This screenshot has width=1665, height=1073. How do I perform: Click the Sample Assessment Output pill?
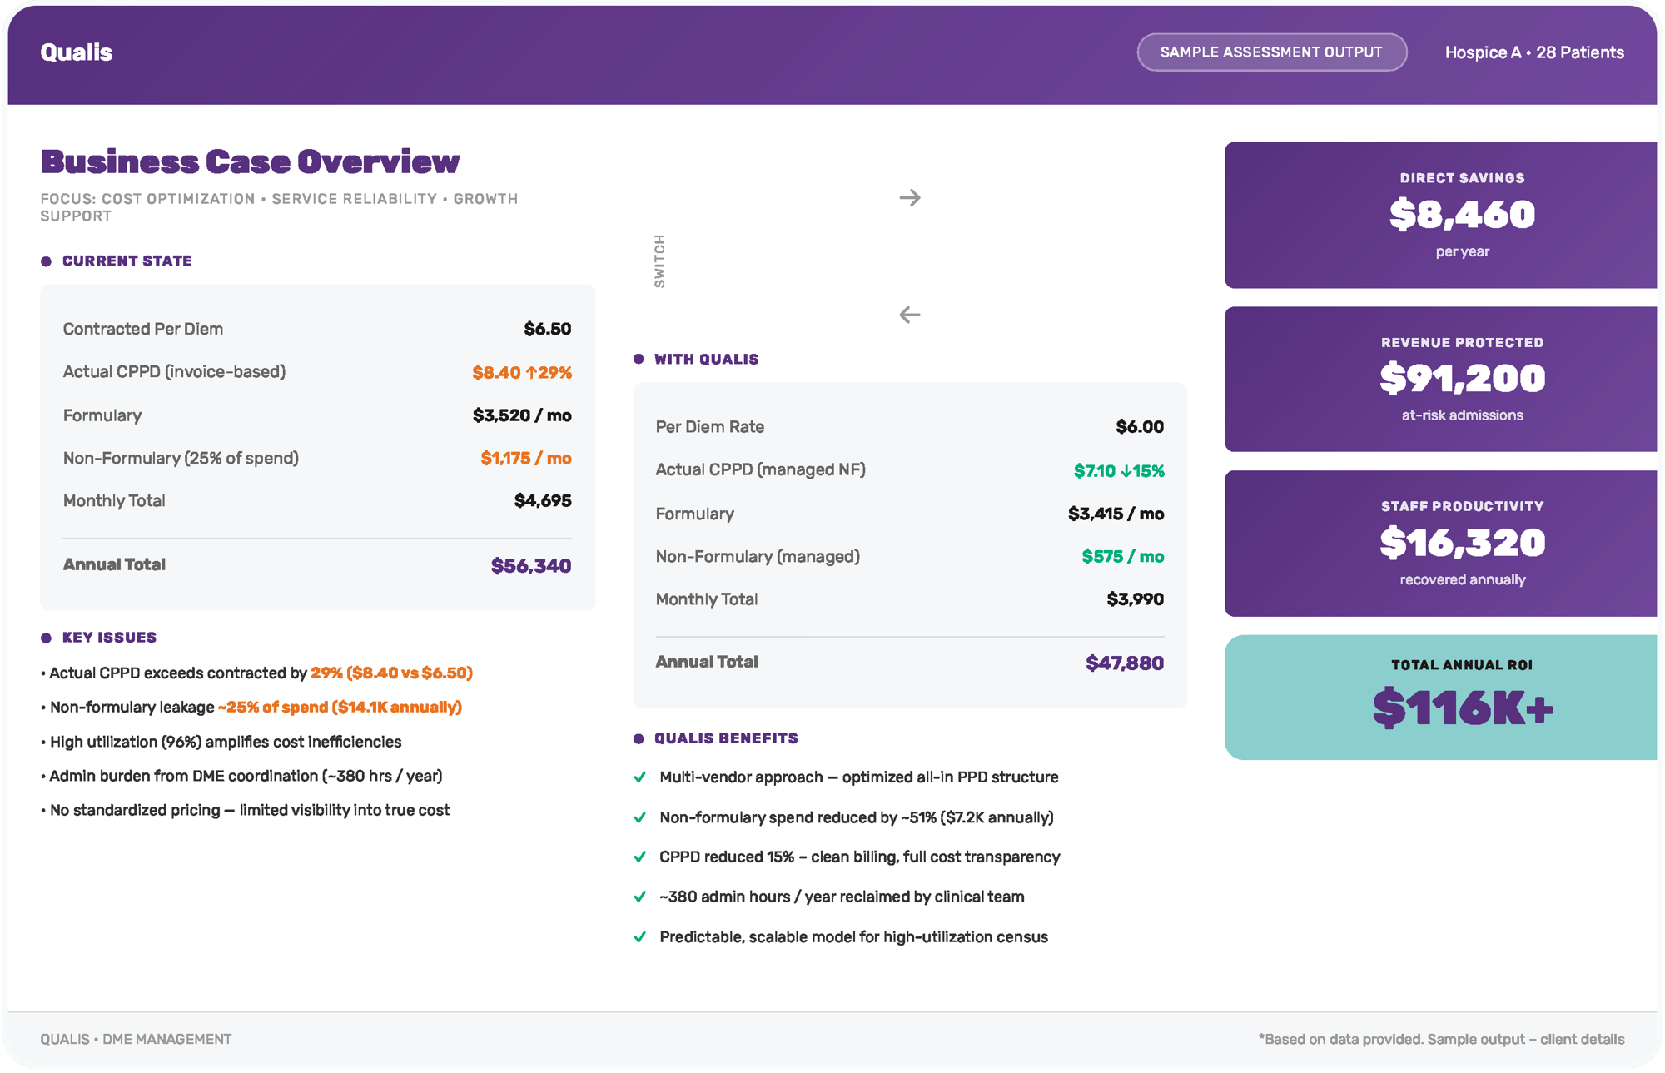click(x=1271, y=52)
